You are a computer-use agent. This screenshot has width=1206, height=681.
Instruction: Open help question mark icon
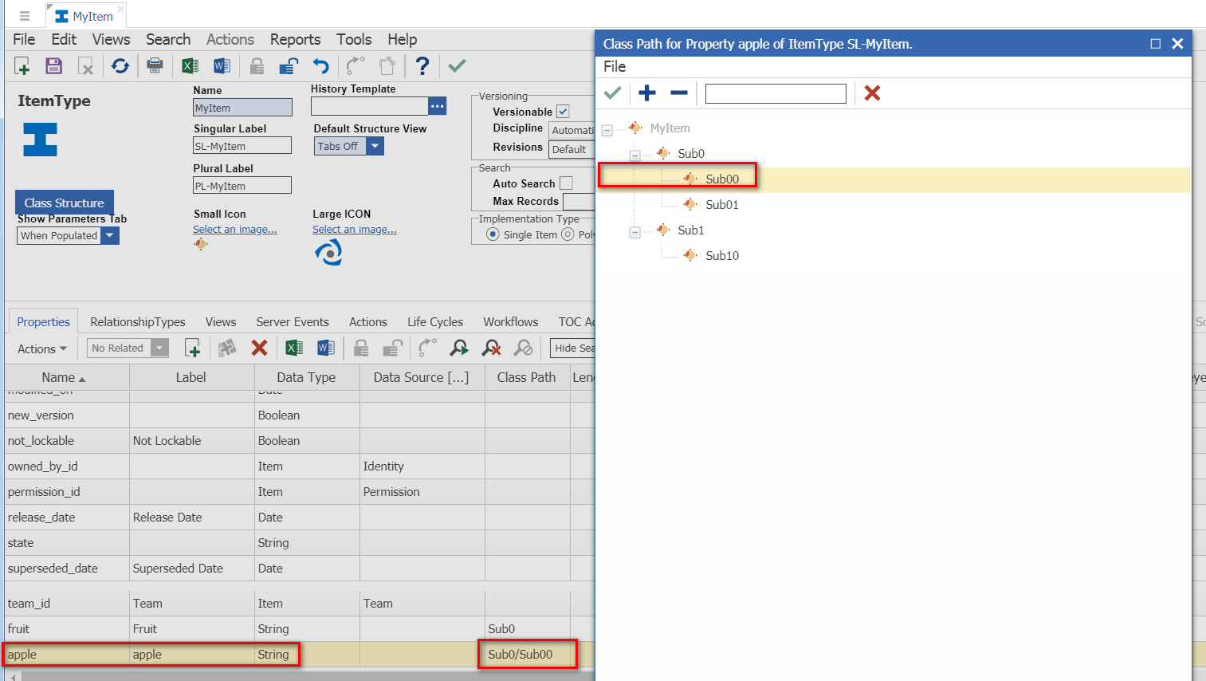point(422,66)
